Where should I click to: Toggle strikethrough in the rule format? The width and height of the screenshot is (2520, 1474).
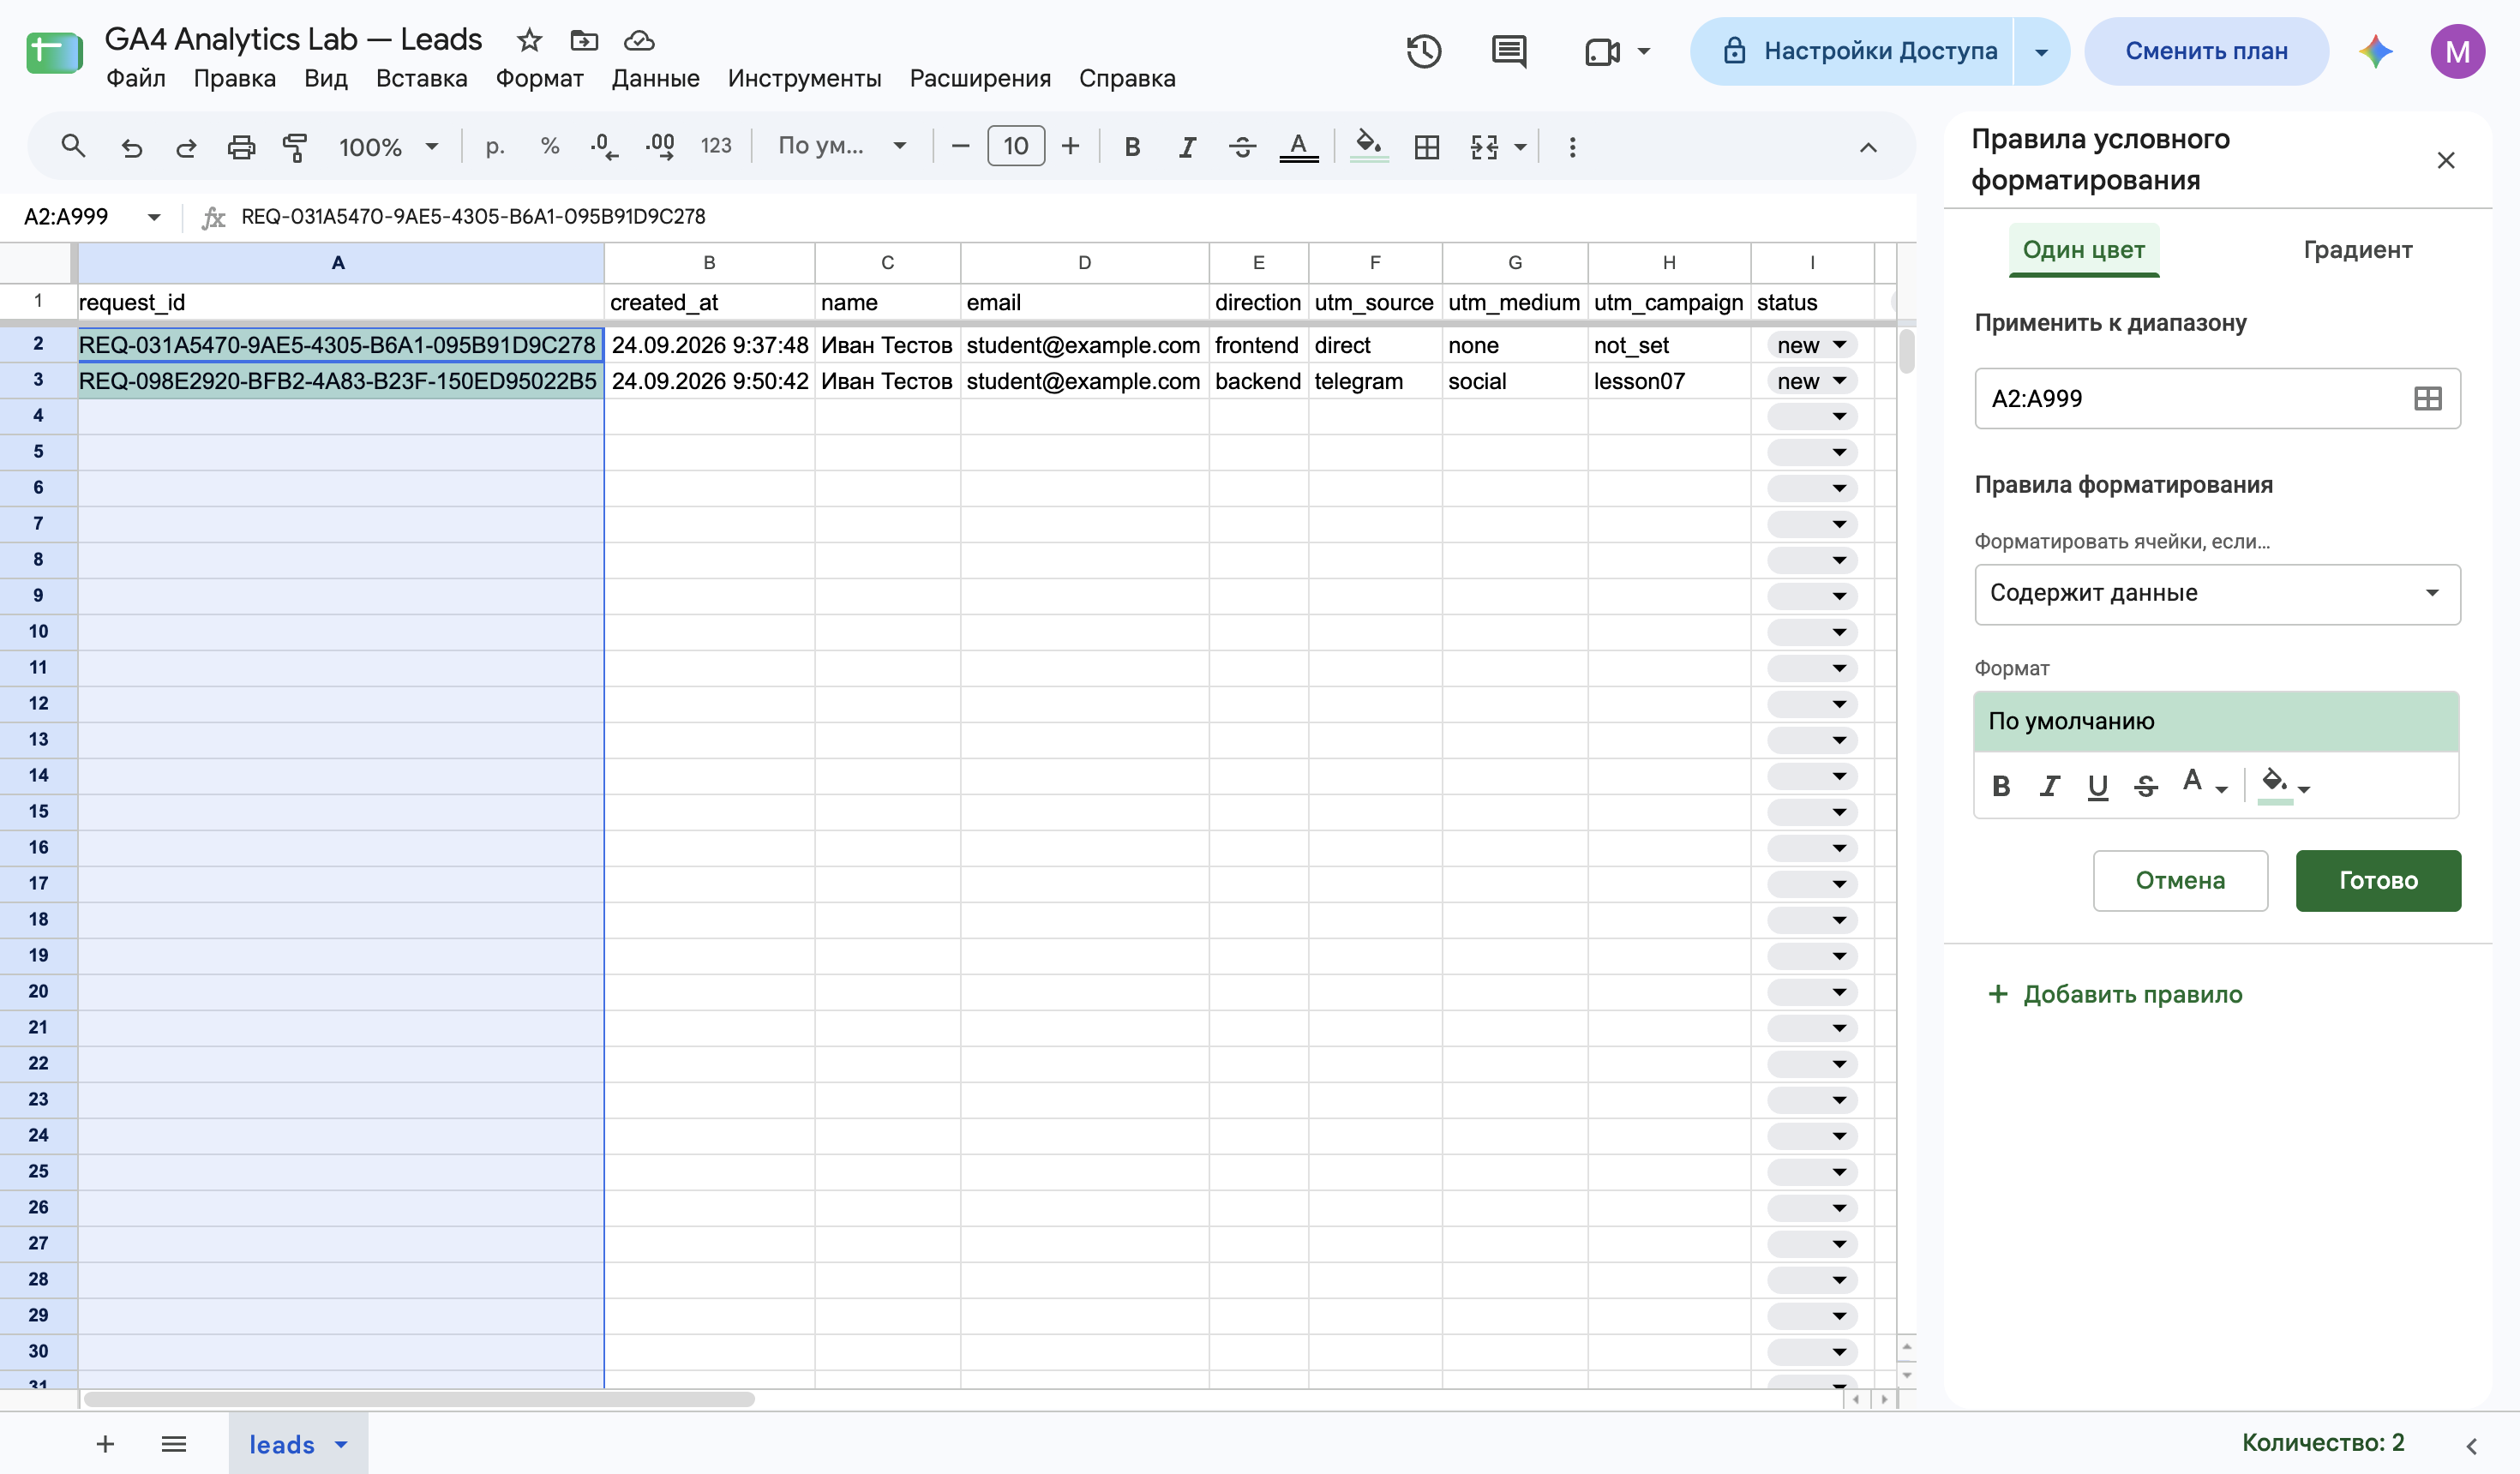[2145, 787]
